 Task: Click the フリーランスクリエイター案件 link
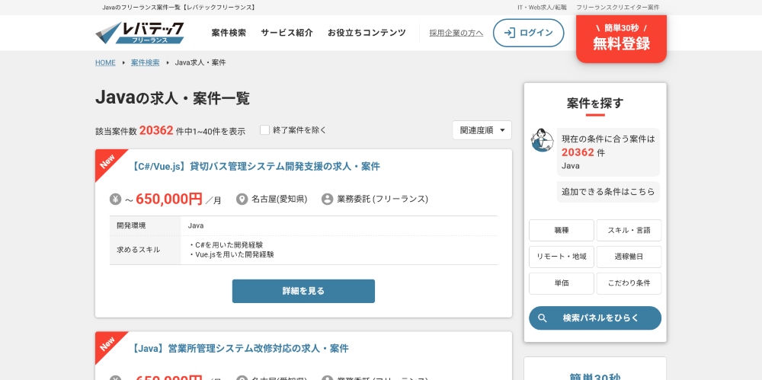pyautogui.click(x=618, y=8)
